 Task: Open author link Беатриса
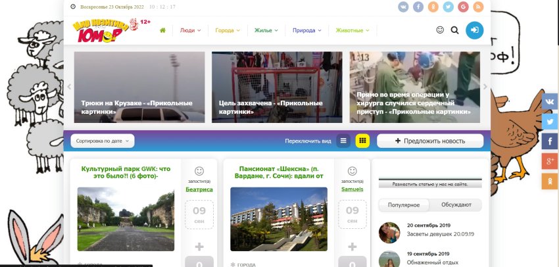[x=199, y=189]
